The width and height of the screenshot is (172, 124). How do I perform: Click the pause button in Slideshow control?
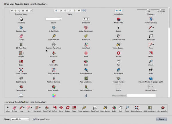87,19
